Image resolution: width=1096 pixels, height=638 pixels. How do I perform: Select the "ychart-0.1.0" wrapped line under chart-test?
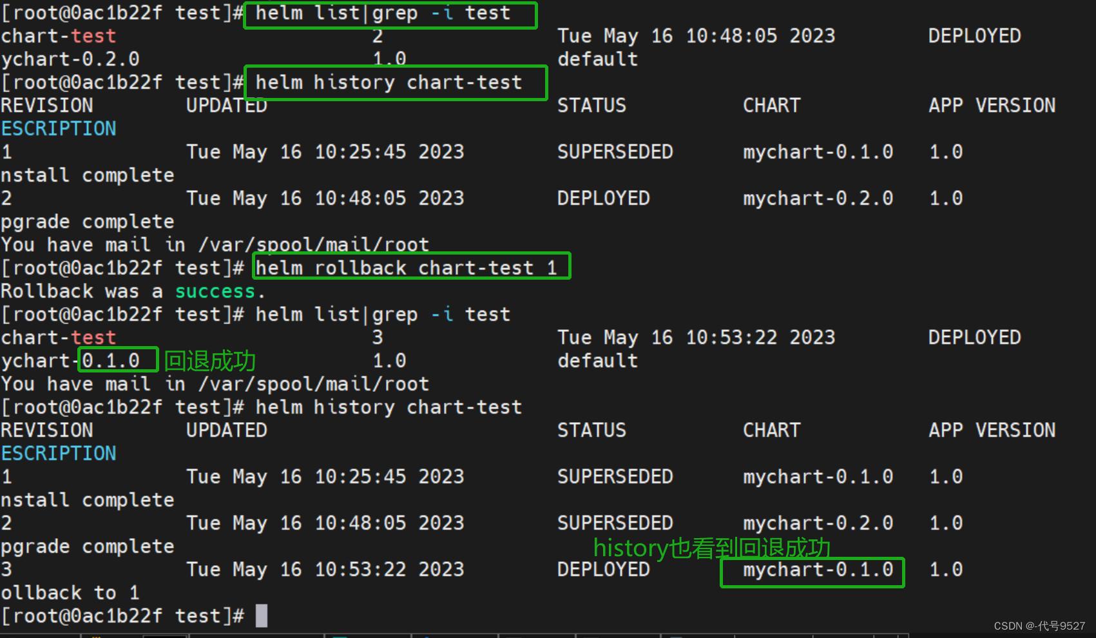coord(70,361)
